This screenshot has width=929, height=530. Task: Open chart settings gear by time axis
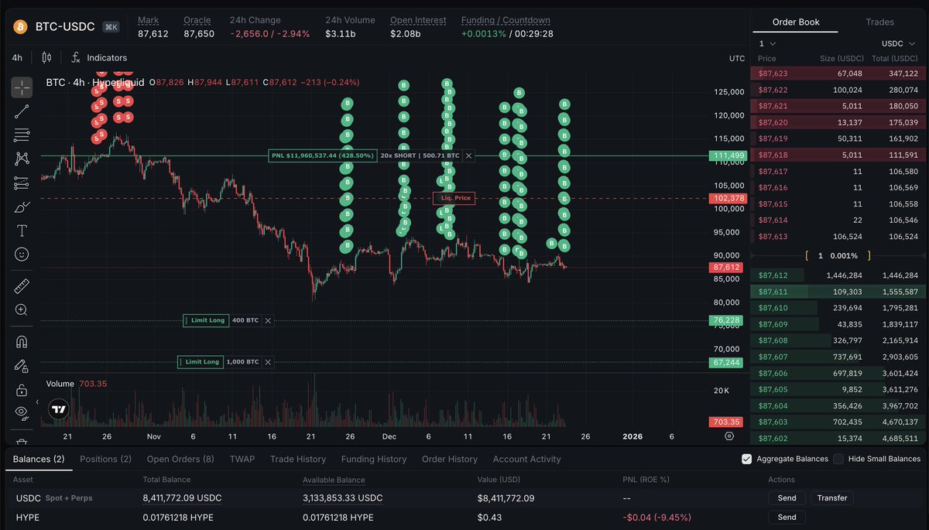coord(729,436)
